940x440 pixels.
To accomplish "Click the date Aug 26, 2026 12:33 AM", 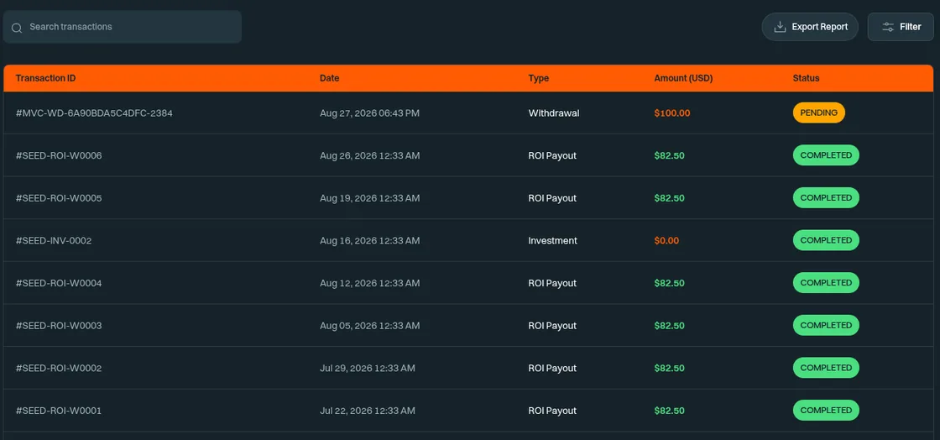I will click(x=369, y=155).
